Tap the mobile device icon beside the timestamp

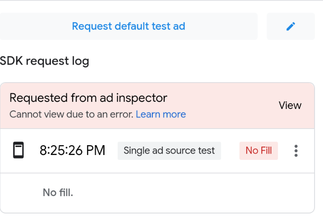tap(18, 151)
